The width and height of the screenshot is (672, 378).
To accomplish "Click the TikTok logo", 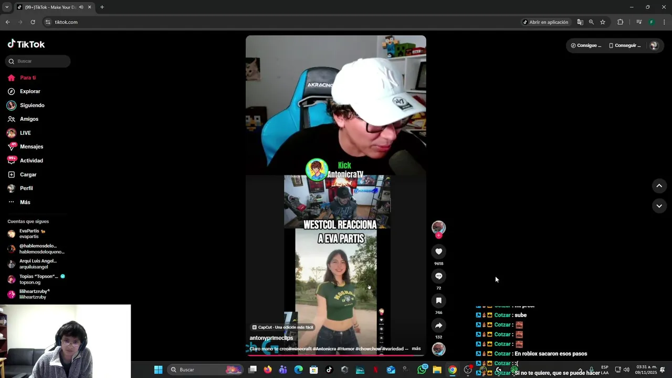I will [26, 44].
